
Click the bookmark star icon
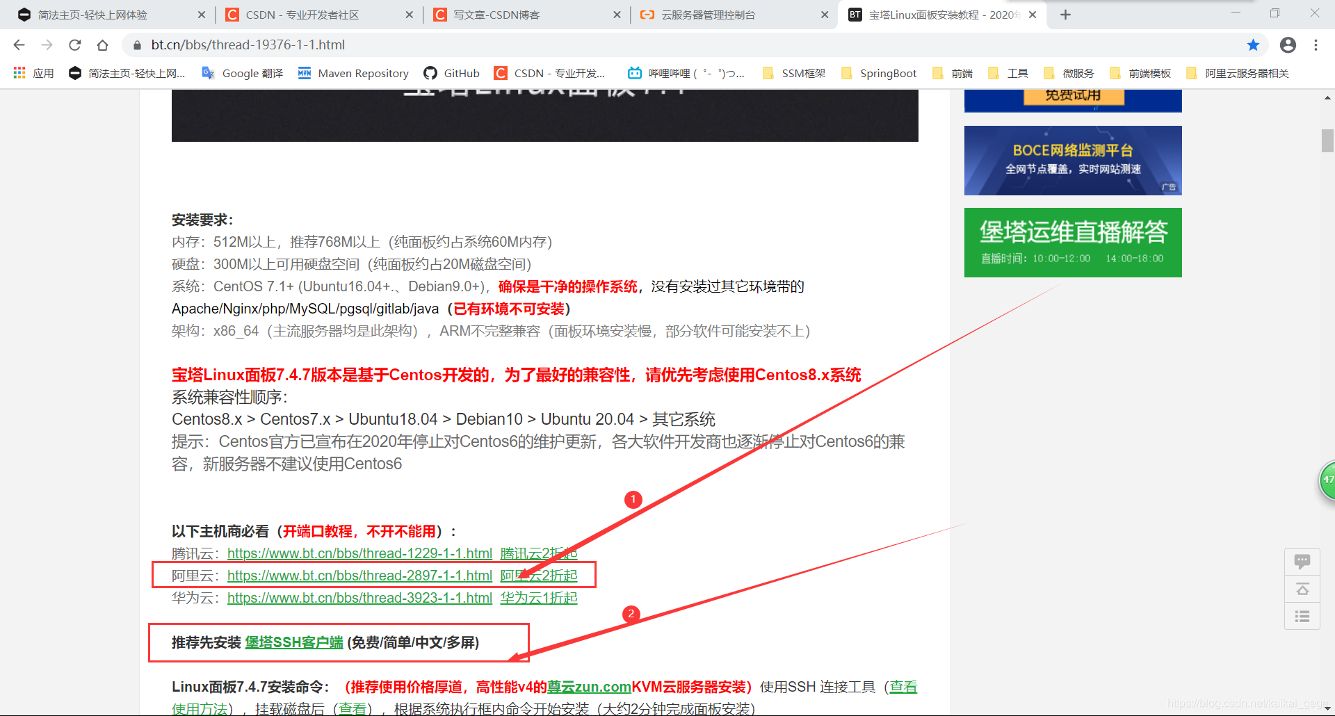[x=1253, y=45]
